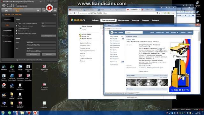Open the Компьютер desktop icon
204x115 pixels.
(x=4, y=104)
